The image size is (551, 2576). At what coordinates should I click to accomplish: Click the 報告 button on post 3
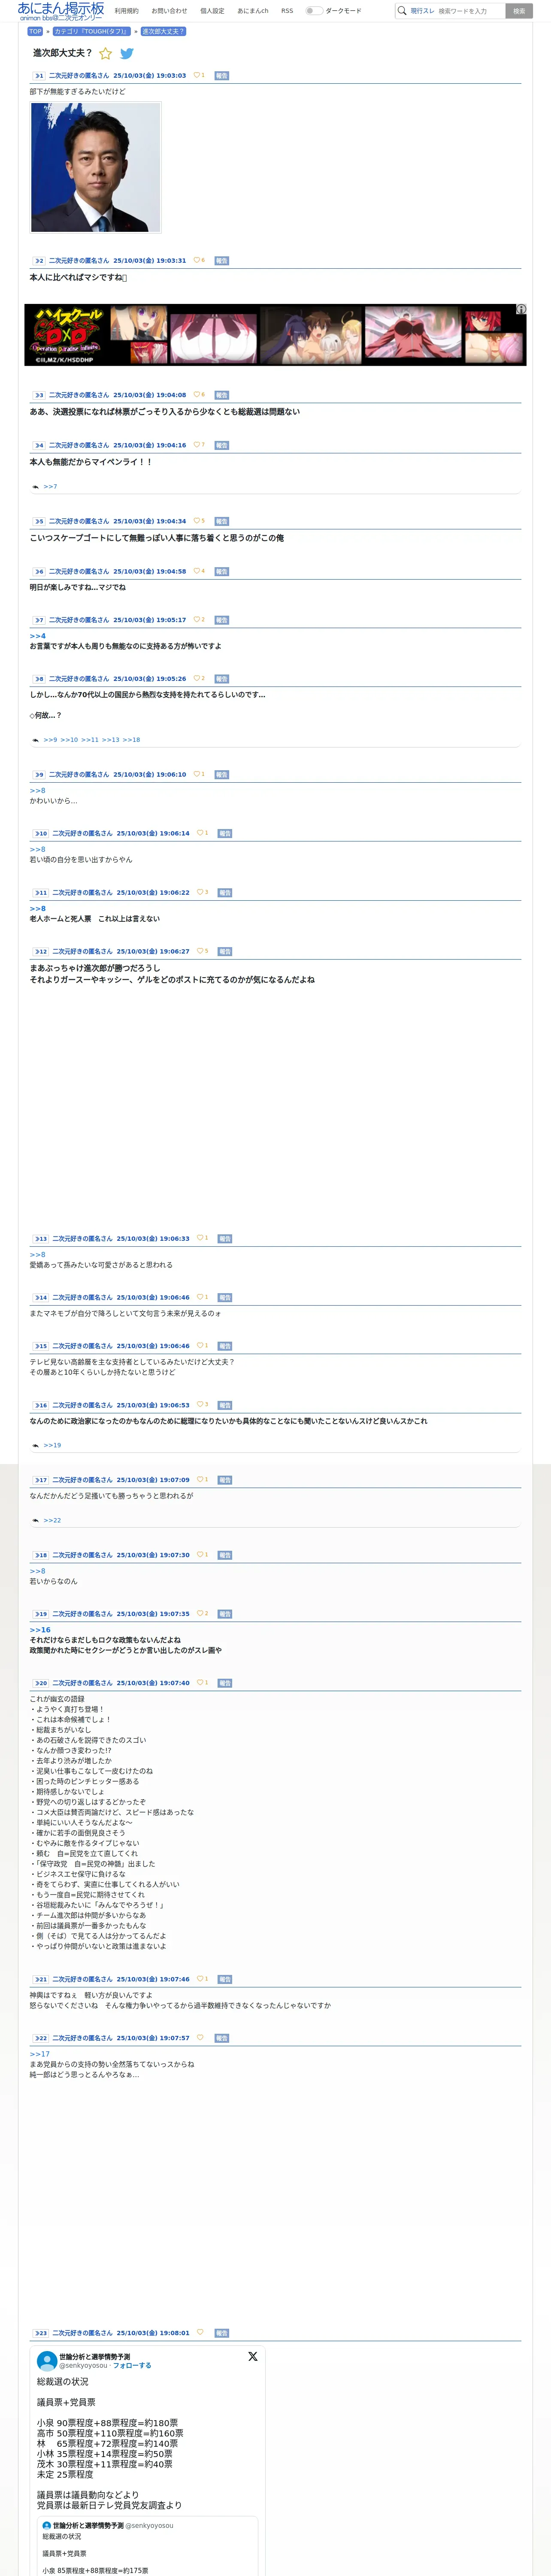[222, 395]
